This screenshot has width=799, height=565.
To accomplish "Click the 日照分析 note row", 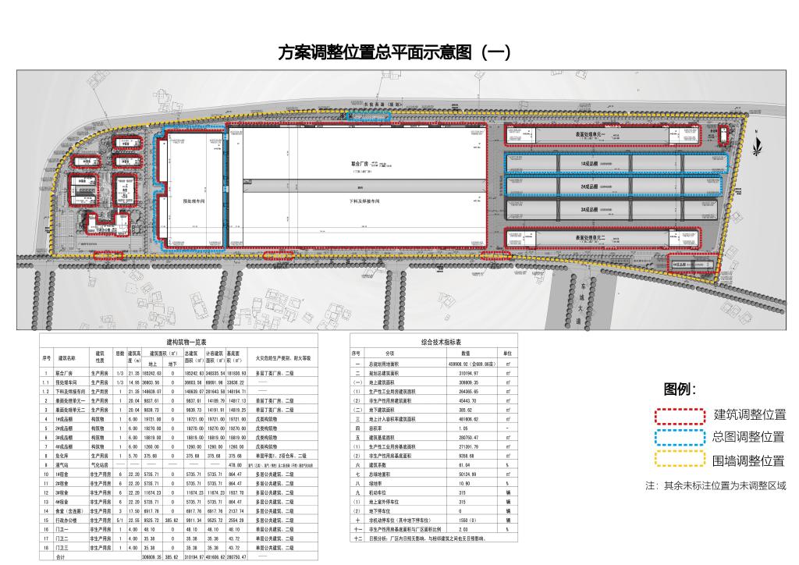I will tap(434, 538).
